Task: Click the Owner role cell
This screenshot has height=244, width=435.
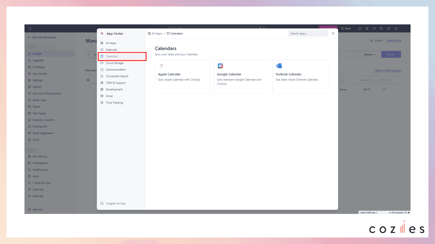Action: 343,90
